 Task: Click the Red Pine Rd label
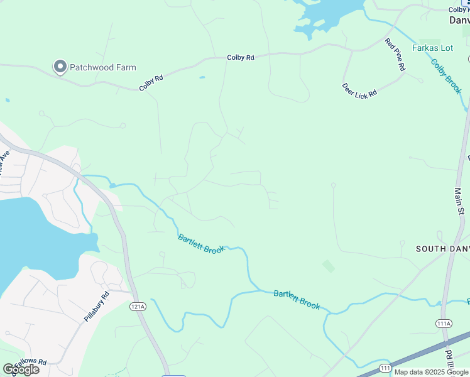(395, 54)
